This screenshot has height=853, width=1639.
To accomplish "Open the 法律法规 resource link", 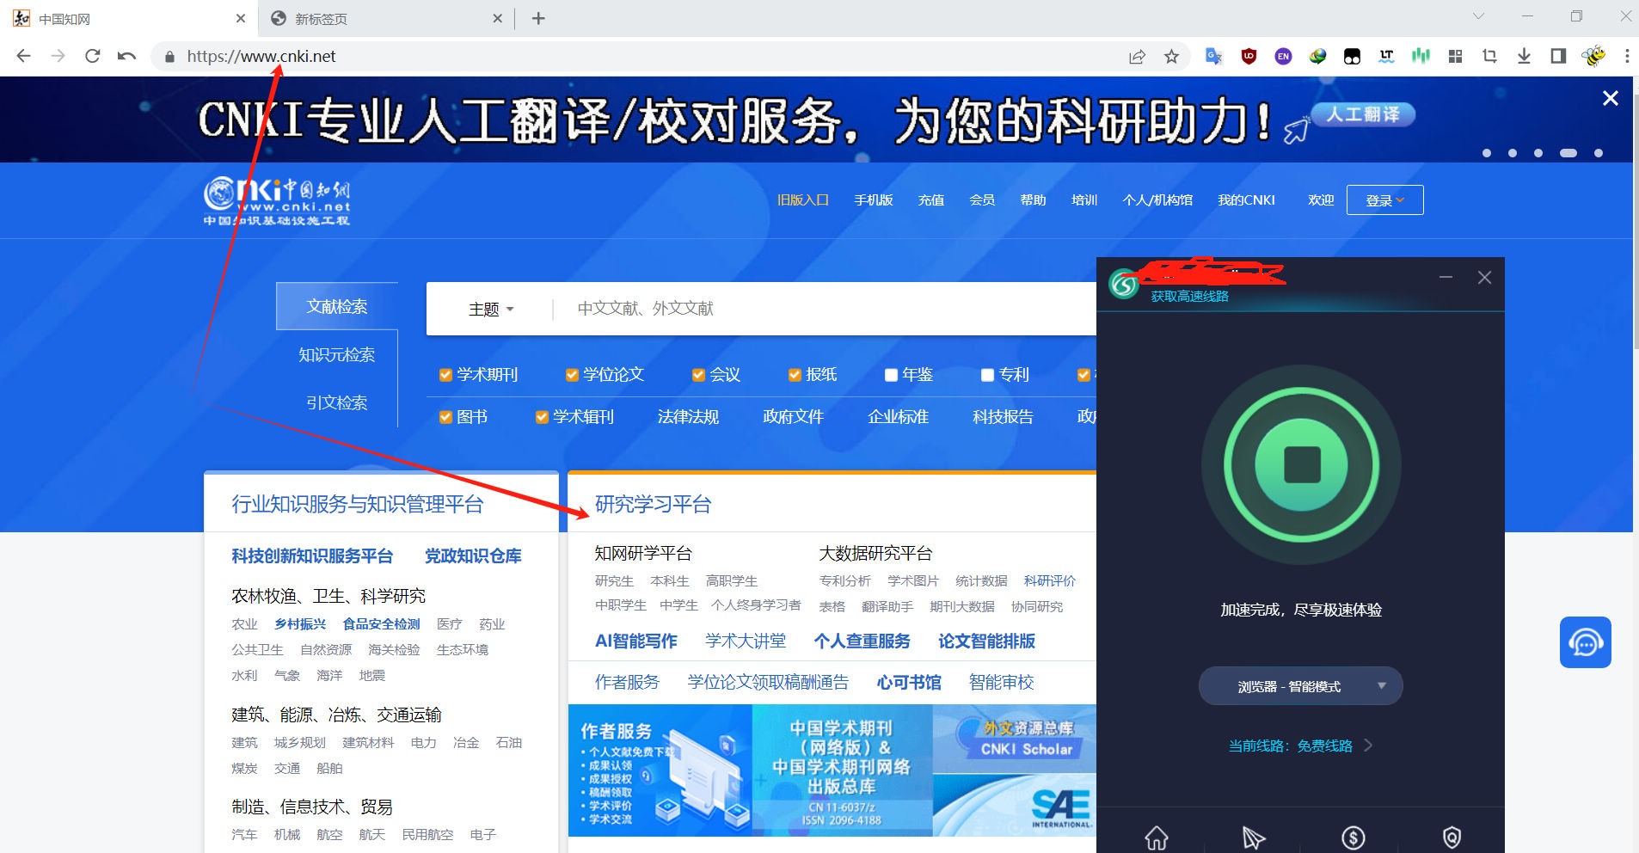I will [688, 417].
